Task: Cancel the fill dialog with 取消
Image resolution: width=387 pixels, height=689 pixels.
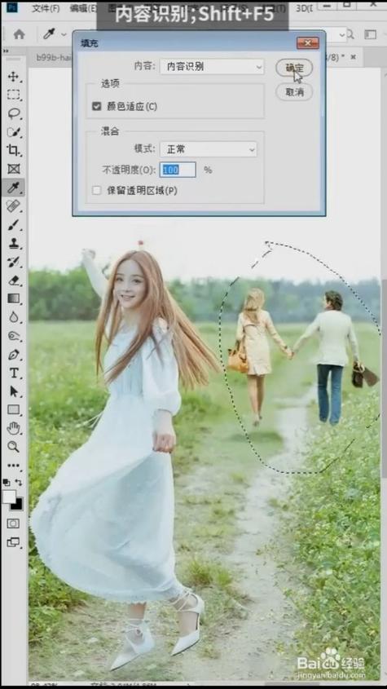Action: [x=294, y=92]
